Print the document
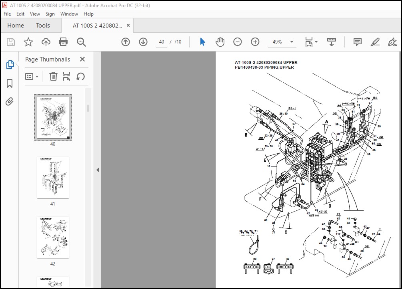The height and width of the screenshot is (289, 402). coord(63,42)
